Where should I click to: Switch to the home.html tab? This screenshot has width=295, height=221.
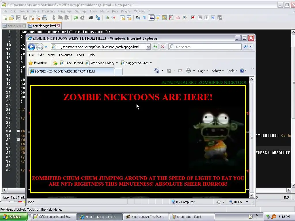point(14,26)
